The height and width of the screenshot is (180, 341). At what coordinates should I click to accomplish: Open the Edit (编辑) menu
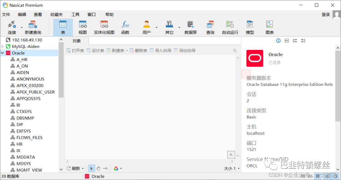[x=22, y=15]
